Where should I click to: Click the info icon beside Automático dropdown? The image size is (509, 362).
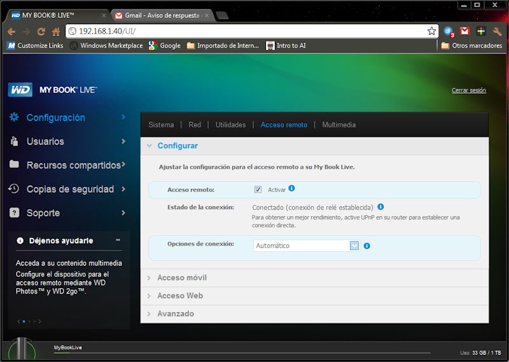[x=367, y=246]
